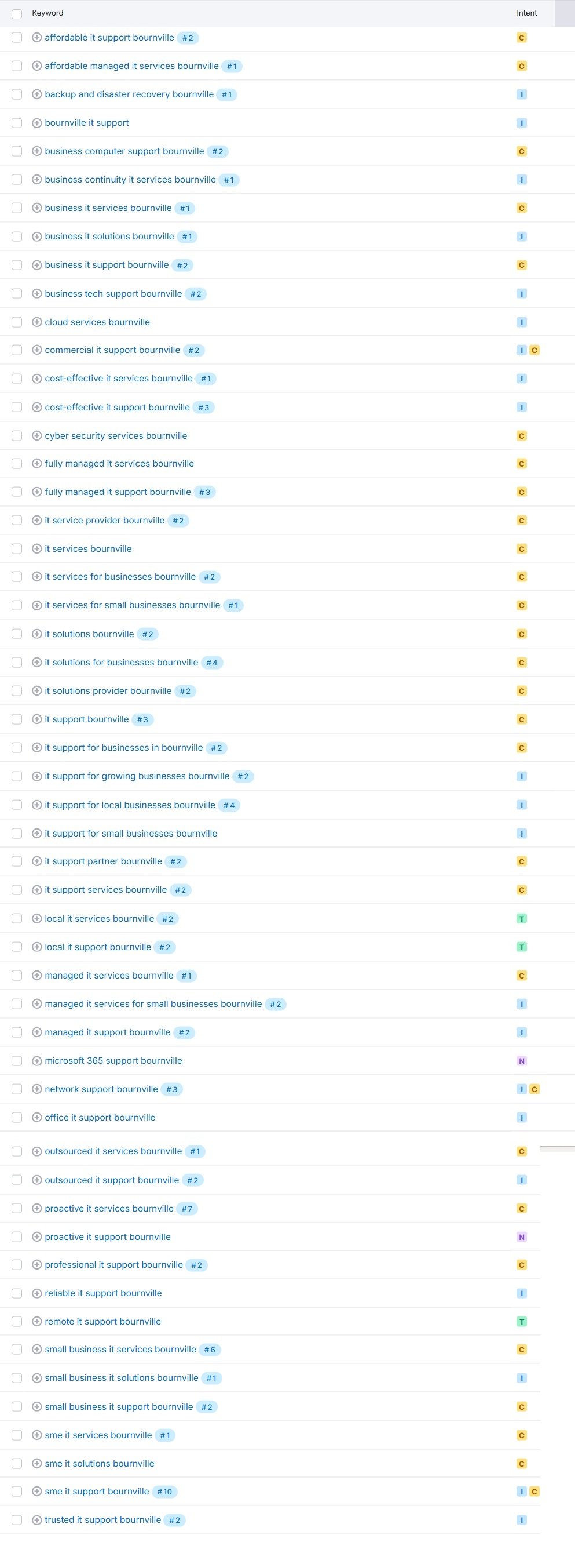
Task: Open keyword link 'reliable it support bournville'
Action: [103, 1293]
